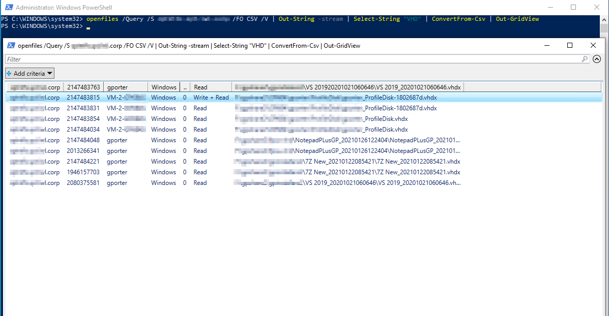This screenshot has height=316, width=609.
Task: Minimize the Out-GridView results window
Action: coord(546,45)
